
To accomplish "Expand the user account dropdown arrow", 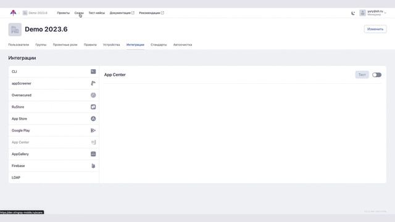I will (x=385, y=13).
